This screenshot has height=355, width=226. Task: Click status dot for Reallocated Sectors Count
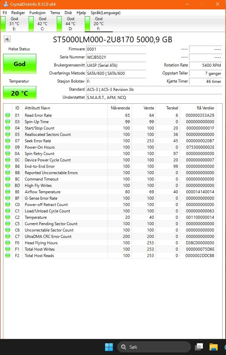click(x=8, y=134)
